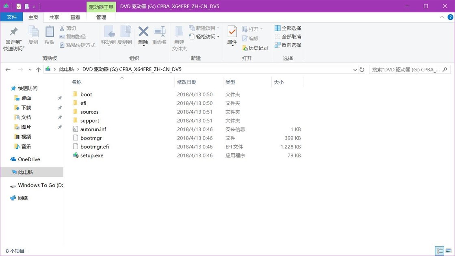Open the address bar history dropdown

pyautogui.click(x=355, y=69)
